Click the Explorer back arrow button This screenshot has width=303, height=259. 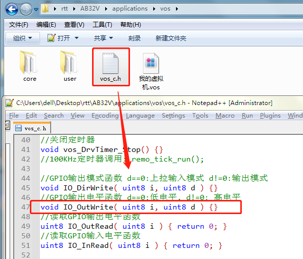pos(12,9)
